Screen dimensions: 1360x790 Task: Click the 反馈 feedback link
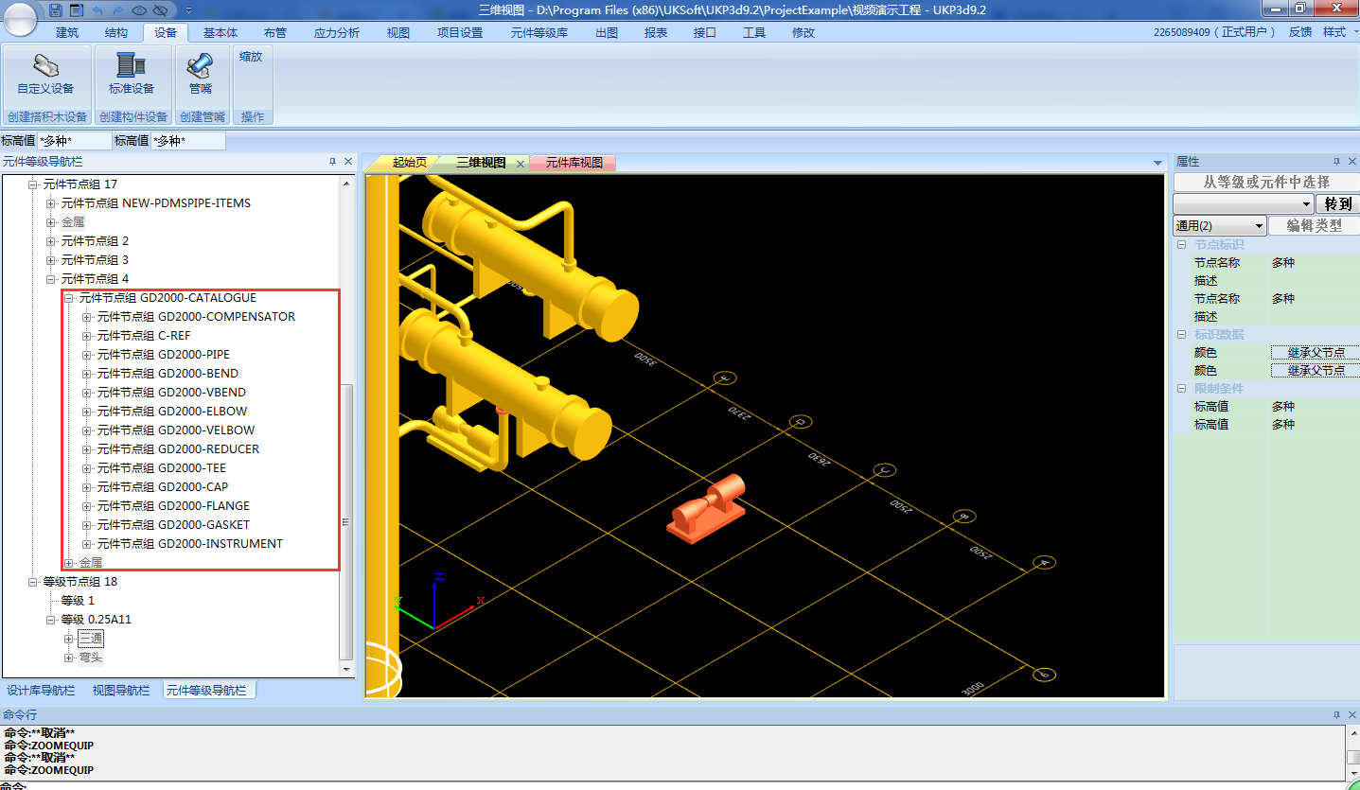pyautogui.click(x=1300, y=32)
